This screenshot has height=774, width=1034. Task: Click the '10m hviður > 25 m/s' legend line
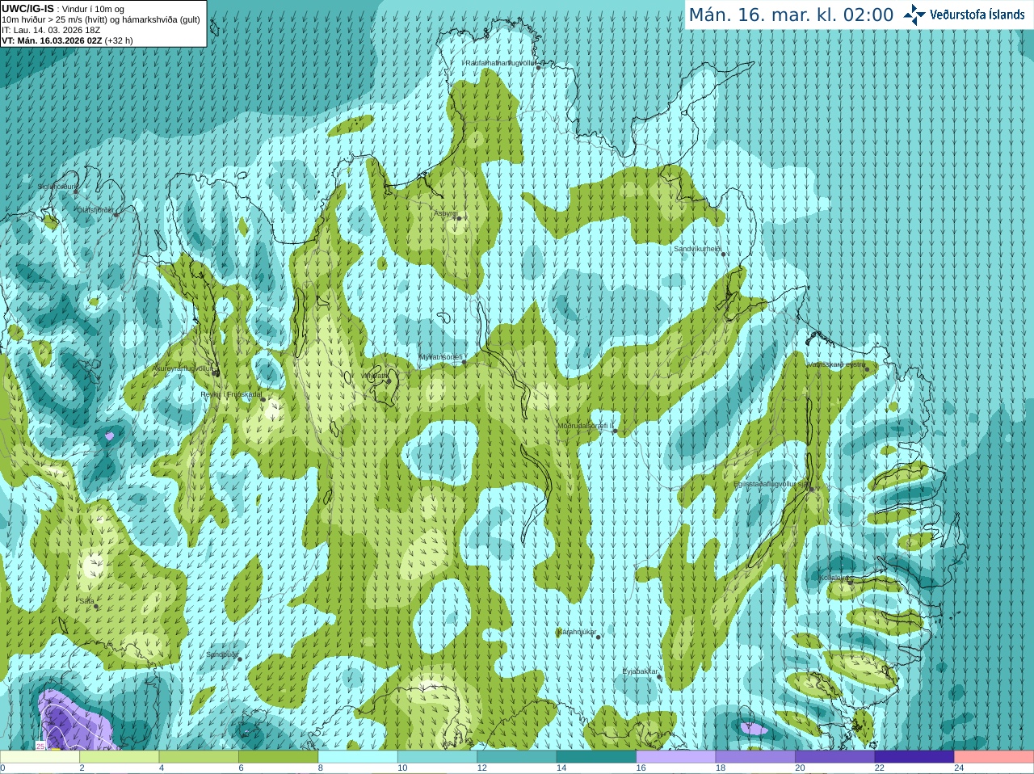click(x=101, y=19)
